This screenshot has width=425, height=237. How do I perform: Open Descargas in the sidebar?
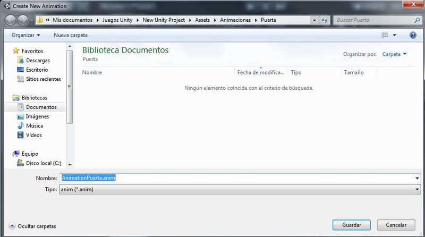click(x=38, y=61)
